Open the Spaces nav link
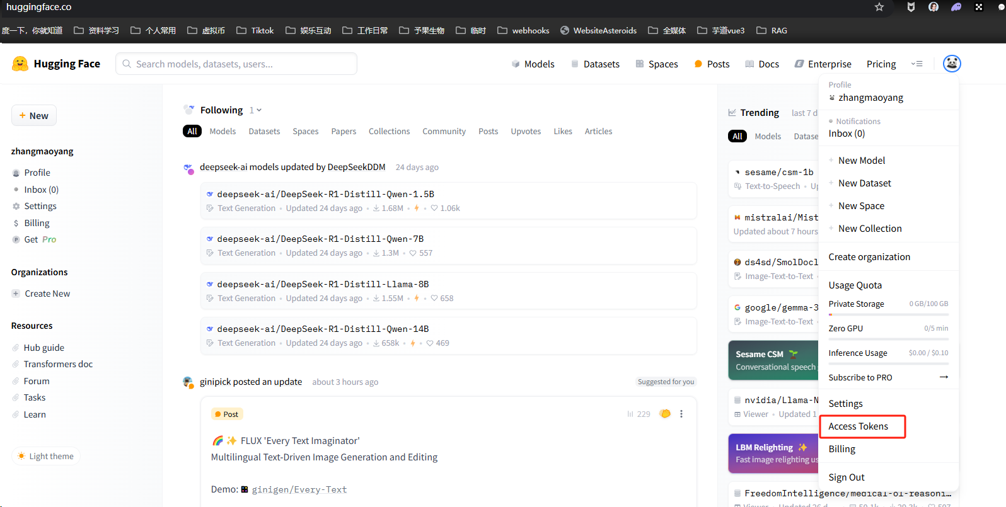1006x507 pixels. [x=657, y=64]
